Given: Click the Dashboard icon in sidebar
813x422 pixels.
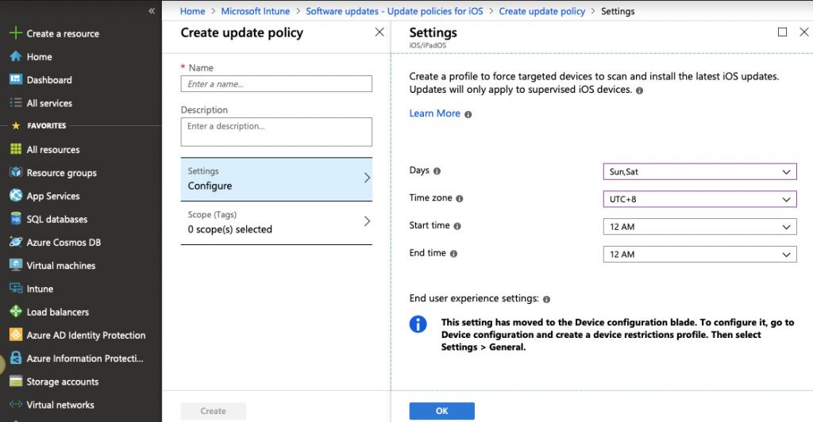Looking at the screenshot, I should [16, 79].
